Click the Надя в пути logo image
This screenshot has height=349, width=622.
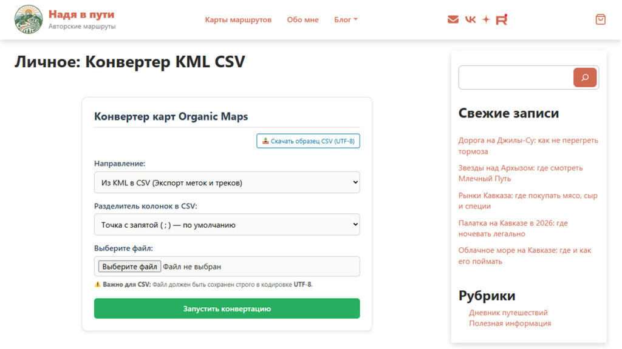(x=29, y=19)
